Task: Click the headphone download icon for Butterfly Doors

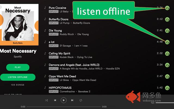Action: pyautogui.click(x=167, y=19)
